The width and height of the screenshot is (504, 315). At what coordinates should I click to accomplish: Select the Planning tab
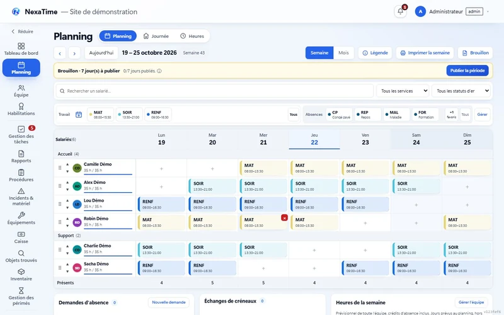pyautogui.click(x=118, y=36)
